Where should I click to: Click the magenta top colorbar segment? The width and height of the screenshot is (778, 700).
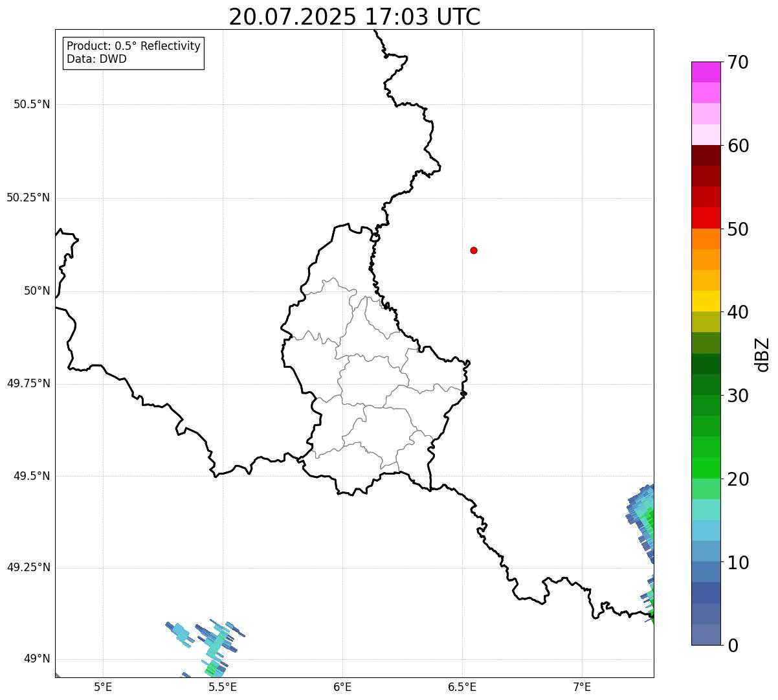tap(706, 72)
